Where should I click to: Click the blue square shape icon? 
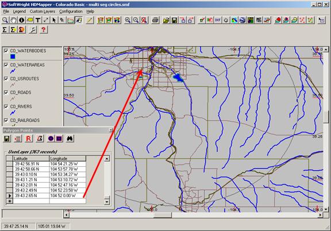click(59, 139)
